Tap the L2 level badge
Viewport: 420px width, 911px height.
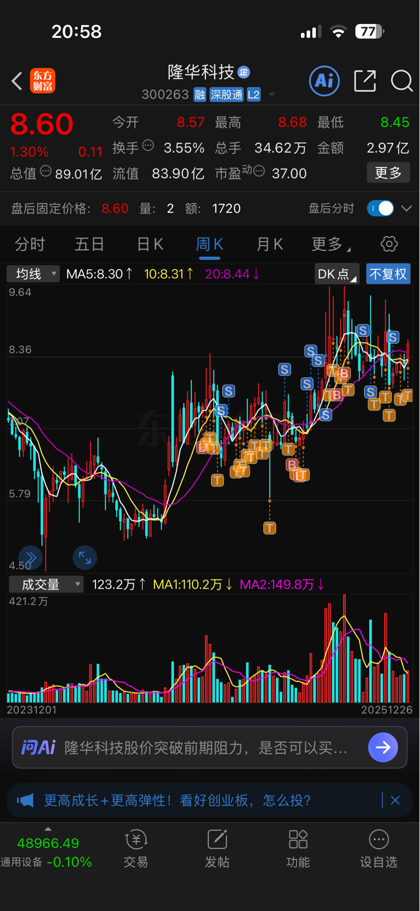[254, 95]
